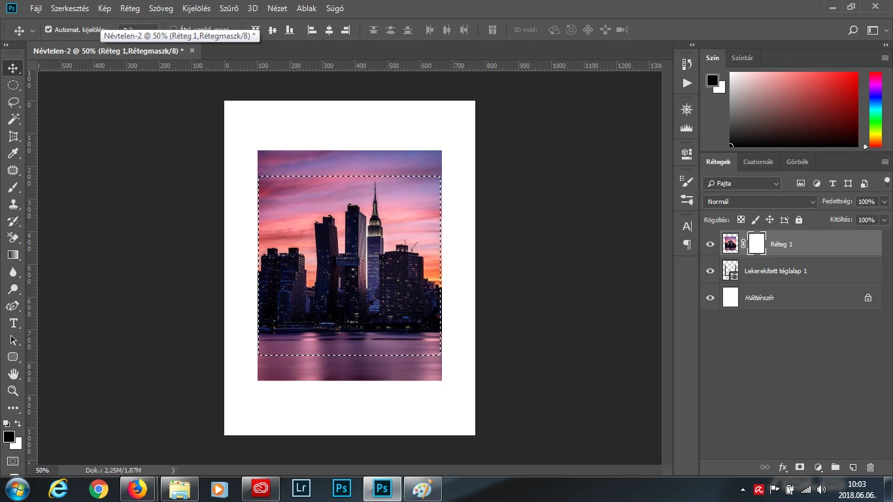Open Google Chrome from the taskbar
The height and width of the screenshot is (502, 893).
pos(99,489)
